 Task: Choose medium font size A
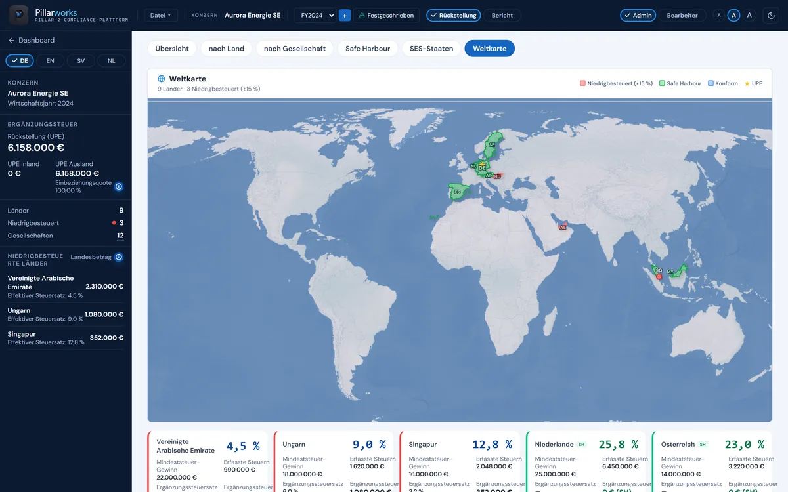[x=734, y=15]
